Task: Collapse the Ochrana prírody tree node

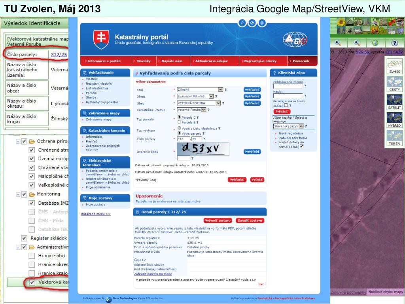Action: [18, 141]
